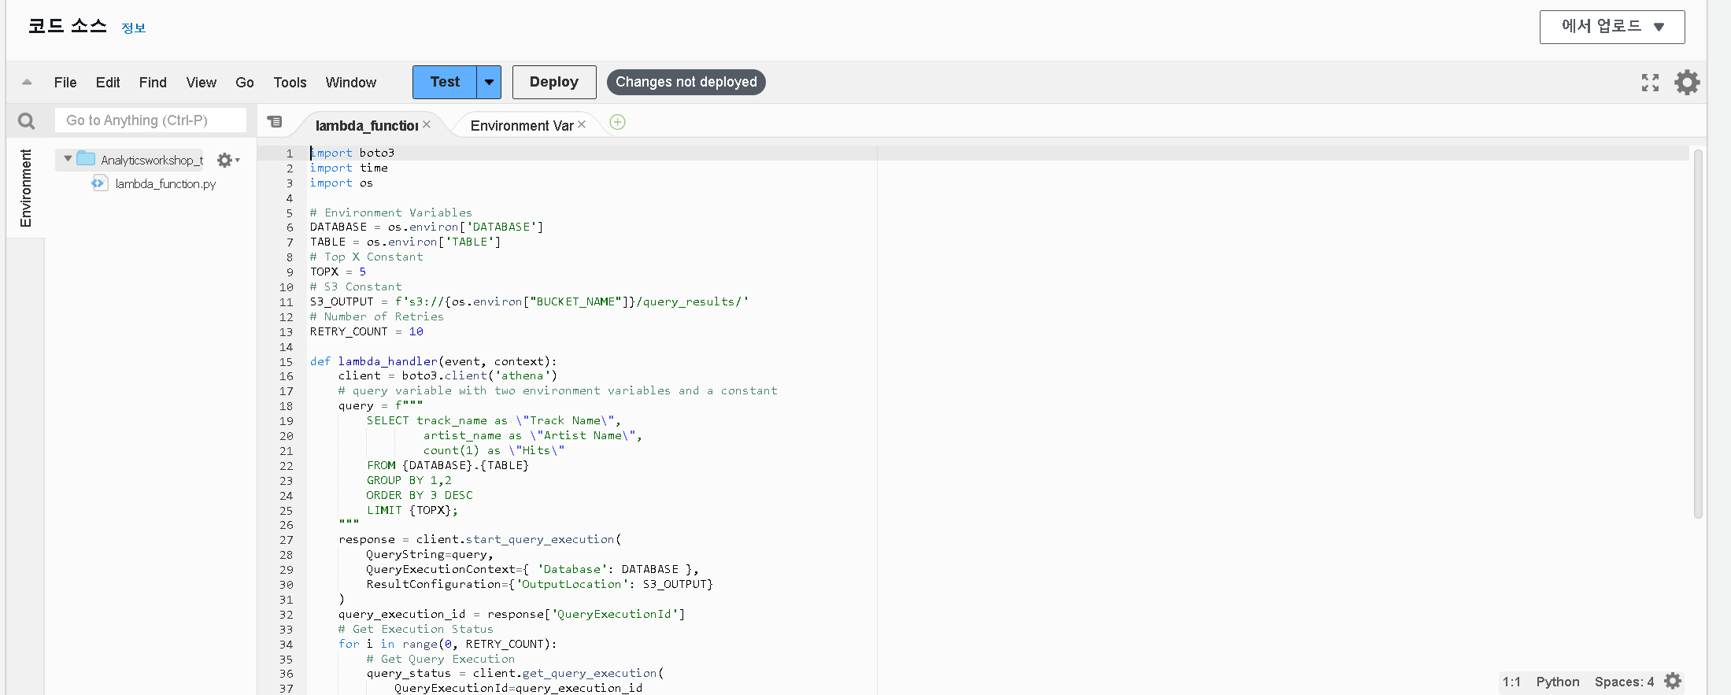
Task: Close the lambda_function tab
Action: coord(427,124)
